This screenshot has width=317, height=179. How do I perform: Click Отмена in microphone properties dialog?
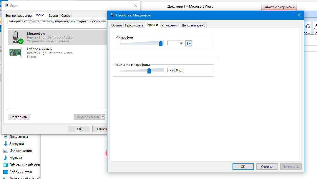267,167
